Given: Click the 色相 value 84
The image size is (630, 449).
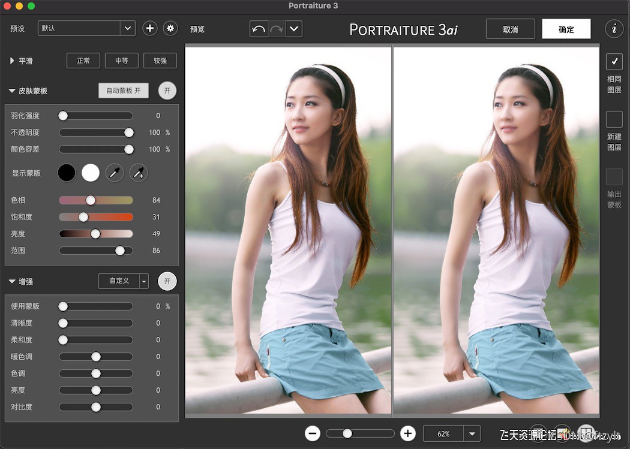Looking at the screenshot, I should coord(156,200).
